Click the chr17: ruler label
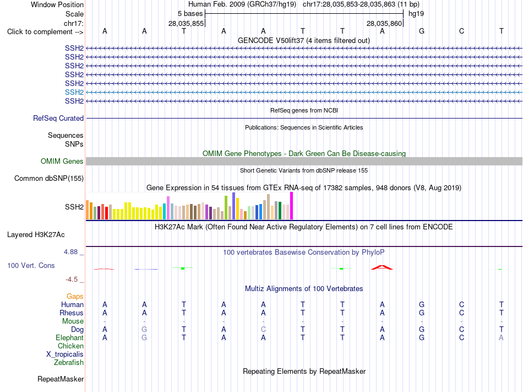The image size is (523, 392). (73, 23)
